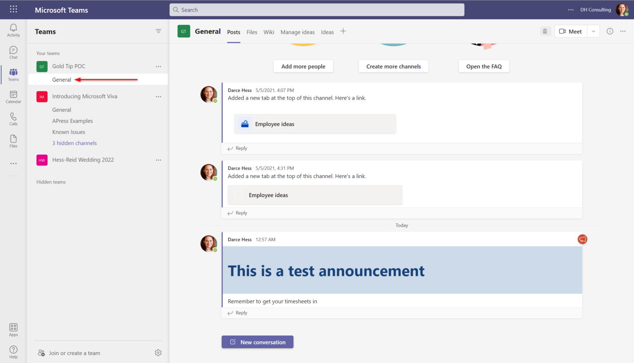Click the app launcher waffle icon
Screen dimensions: 634x363
pyautogui.click(x=13, y=9)
